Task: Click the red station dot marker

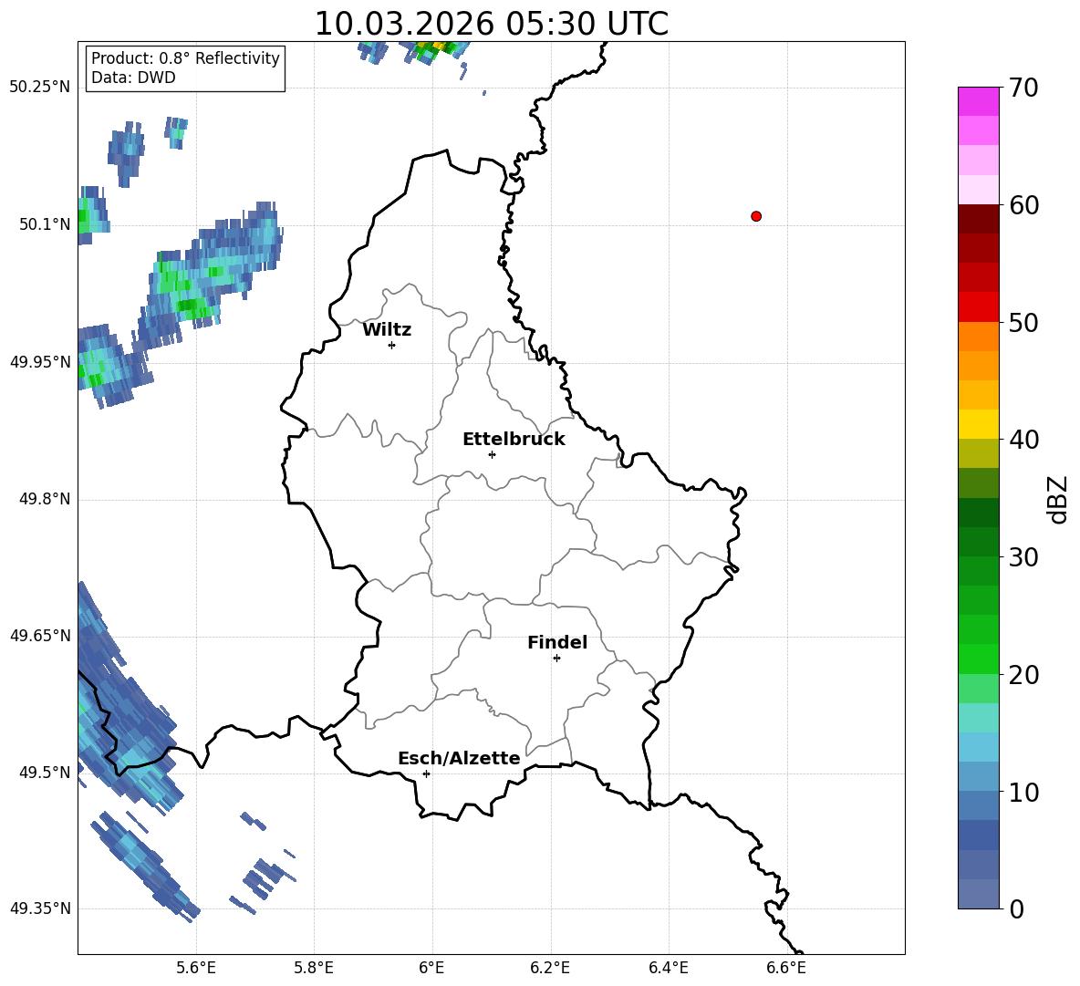Action: [x=756, y=216]
